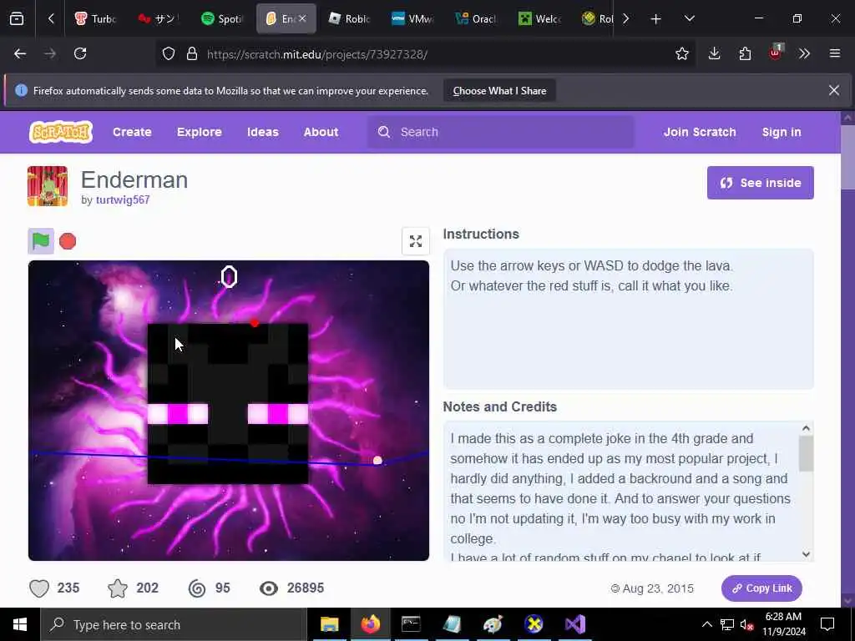Go back with the browser back arrow
The height and width of the screenshot is (641, 855).
[20, 53]
